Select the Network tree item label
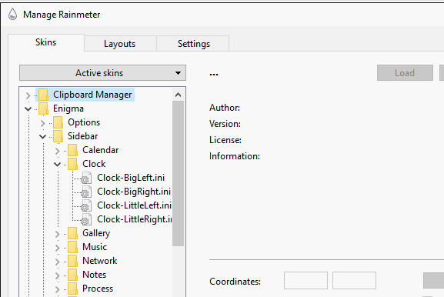The width and height of the screenshot is (444, 297). coord(100,261)
